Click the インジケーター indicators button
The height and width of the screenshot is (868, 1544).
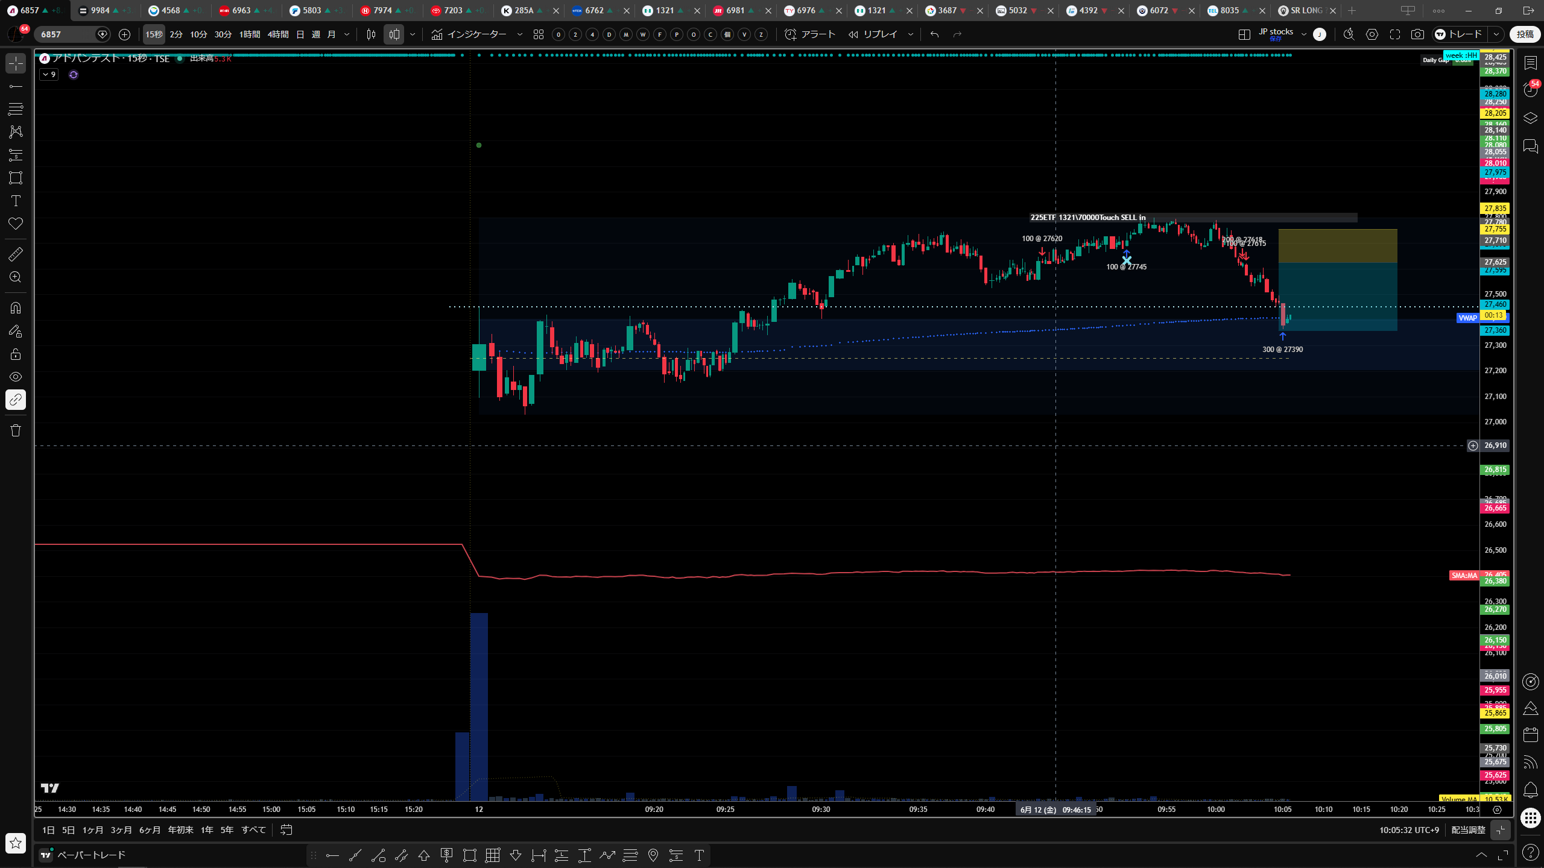[470, 34]
